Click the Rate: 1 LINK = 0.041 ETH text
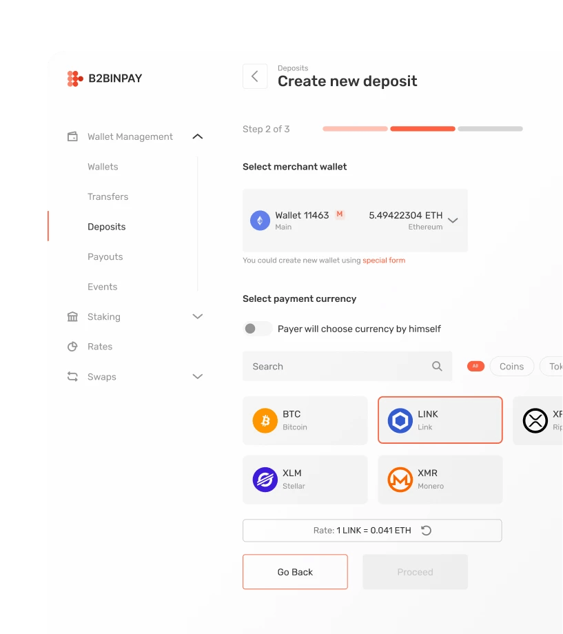The image size is (563, 634). (x=362, y=531)
